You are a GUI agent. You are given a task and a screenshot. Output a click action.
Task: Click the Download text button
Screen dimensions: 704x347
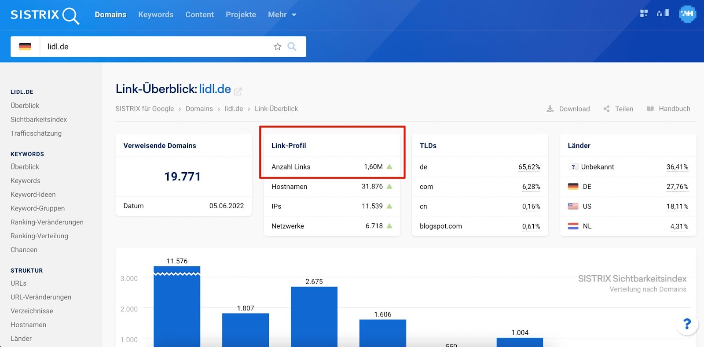574,109
